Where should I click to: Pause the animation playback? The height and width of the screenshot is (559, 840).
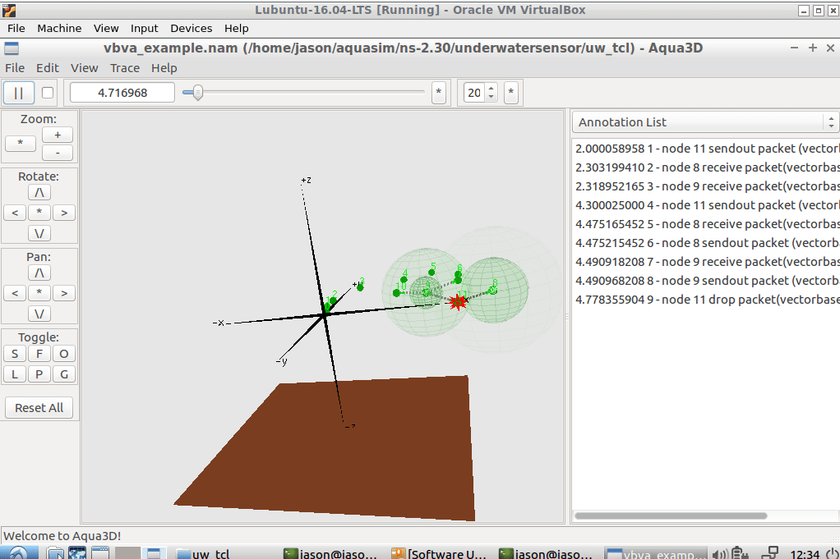(19, 93)
